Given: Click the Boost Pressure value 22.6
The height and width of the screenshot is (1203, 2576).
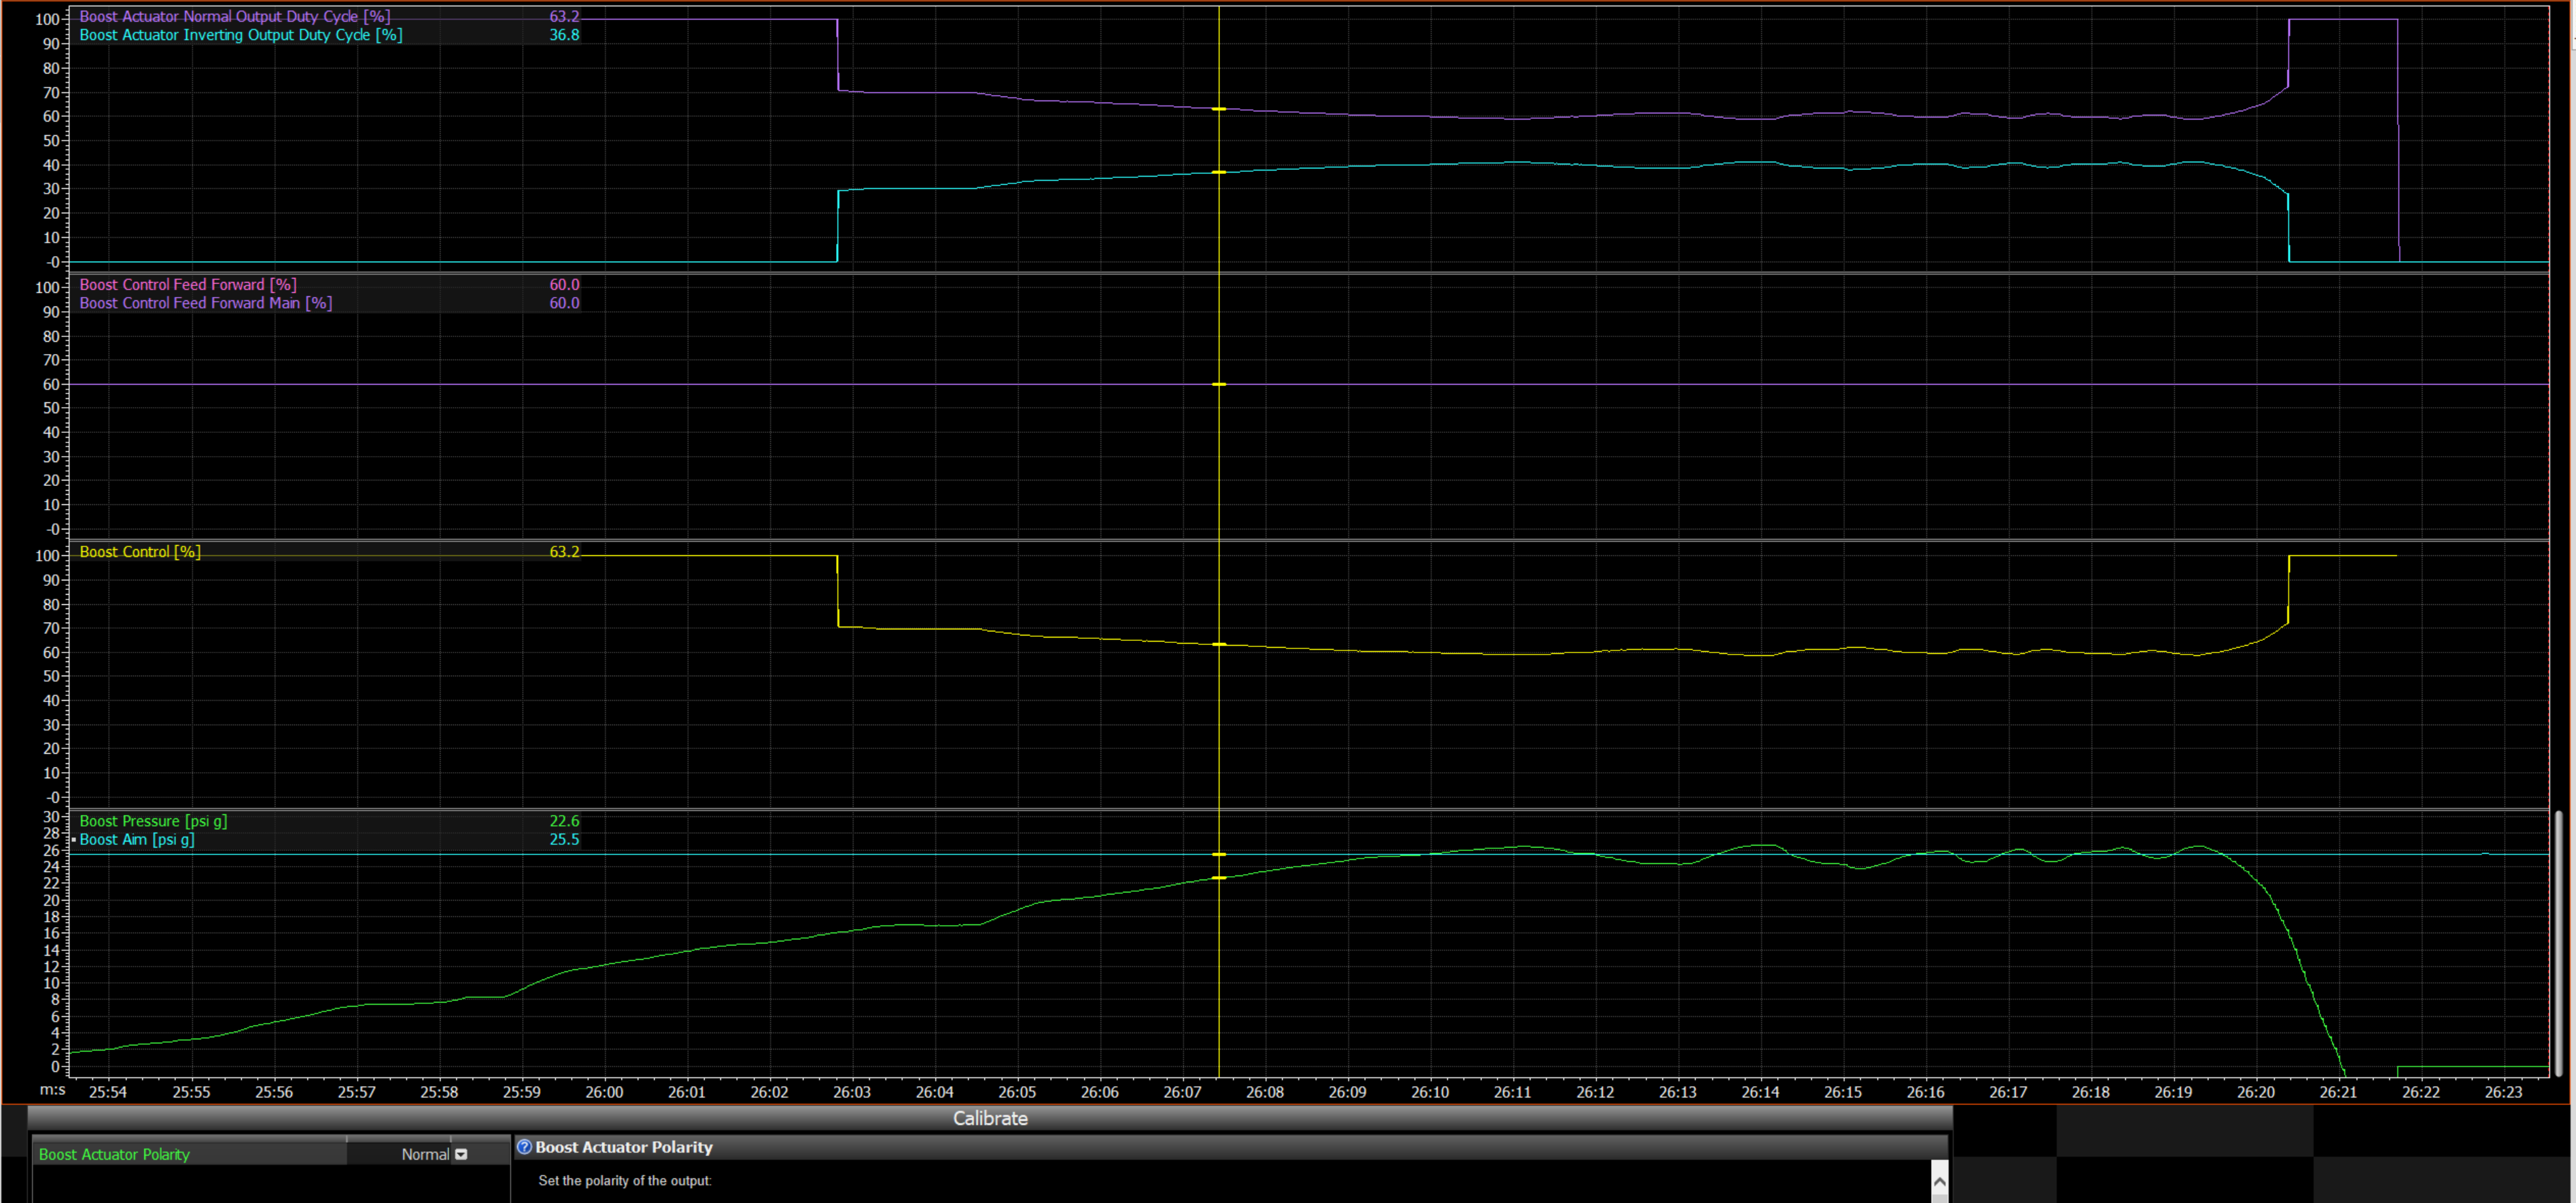Looking at the screenshot, I should [564, 821].
